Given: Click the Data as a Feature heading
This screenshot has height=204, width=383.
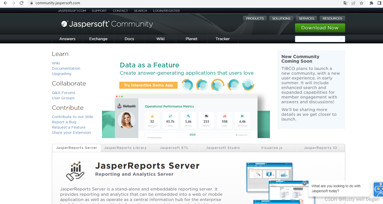Looking at the screenshot, I should (x=149, y=65).
